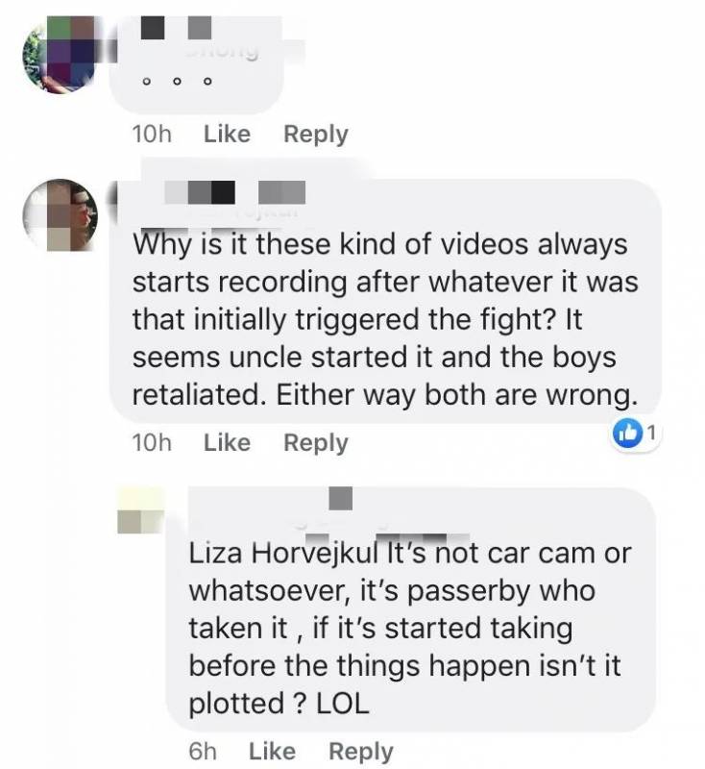Image resolution: width=705 pixels, height=769 pixels.
Task: Click the three-dots comment bubble
Action: 196,64
